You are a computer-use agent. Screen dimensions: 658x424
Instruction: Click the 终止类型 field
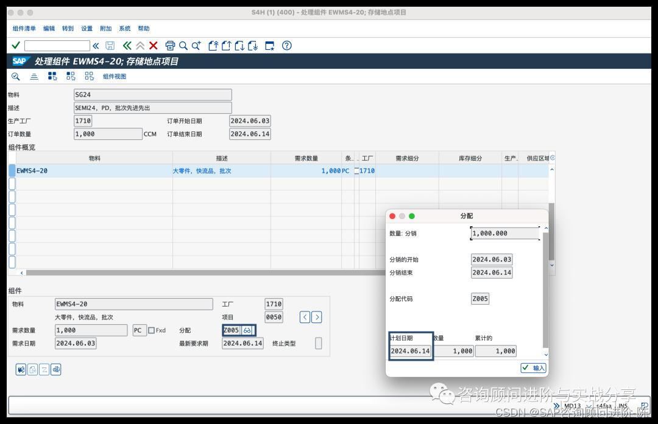319,343
